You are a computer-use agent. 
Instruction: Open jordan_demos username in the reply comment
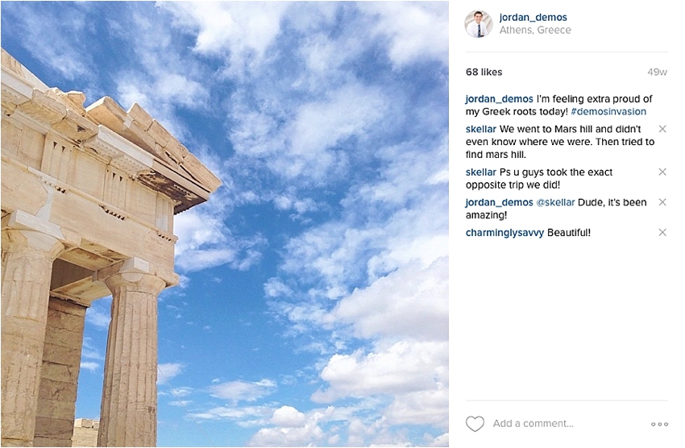[500, 202]
